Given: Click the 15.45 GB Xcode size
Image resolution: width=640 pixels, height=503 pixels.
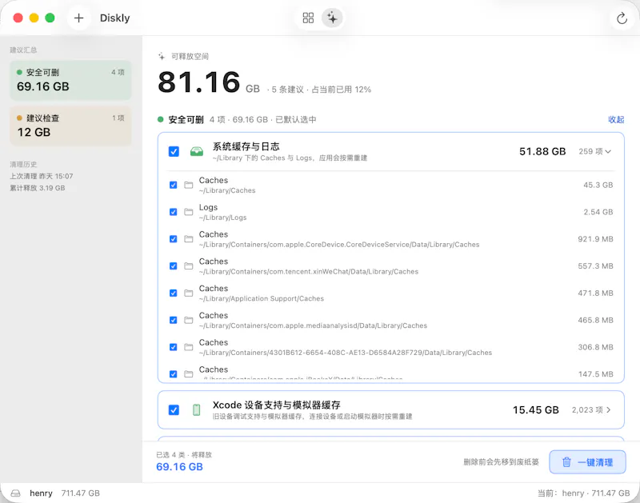Looking at the screenshot, I should pos(535,410).
